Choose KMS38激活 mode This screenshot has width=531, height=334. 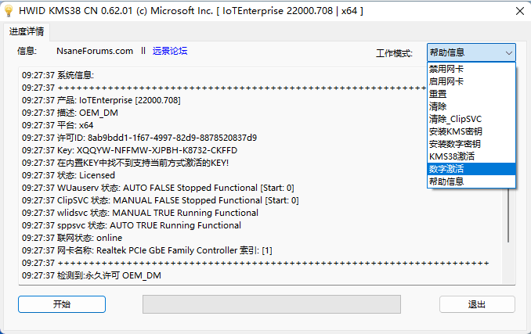(x=471, y=156)
